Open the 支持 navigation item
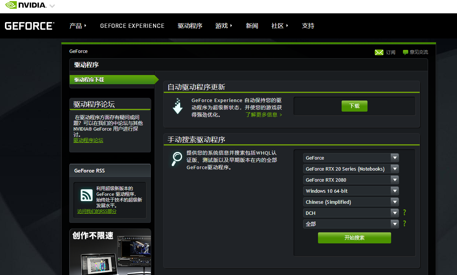 pos(308,26)
